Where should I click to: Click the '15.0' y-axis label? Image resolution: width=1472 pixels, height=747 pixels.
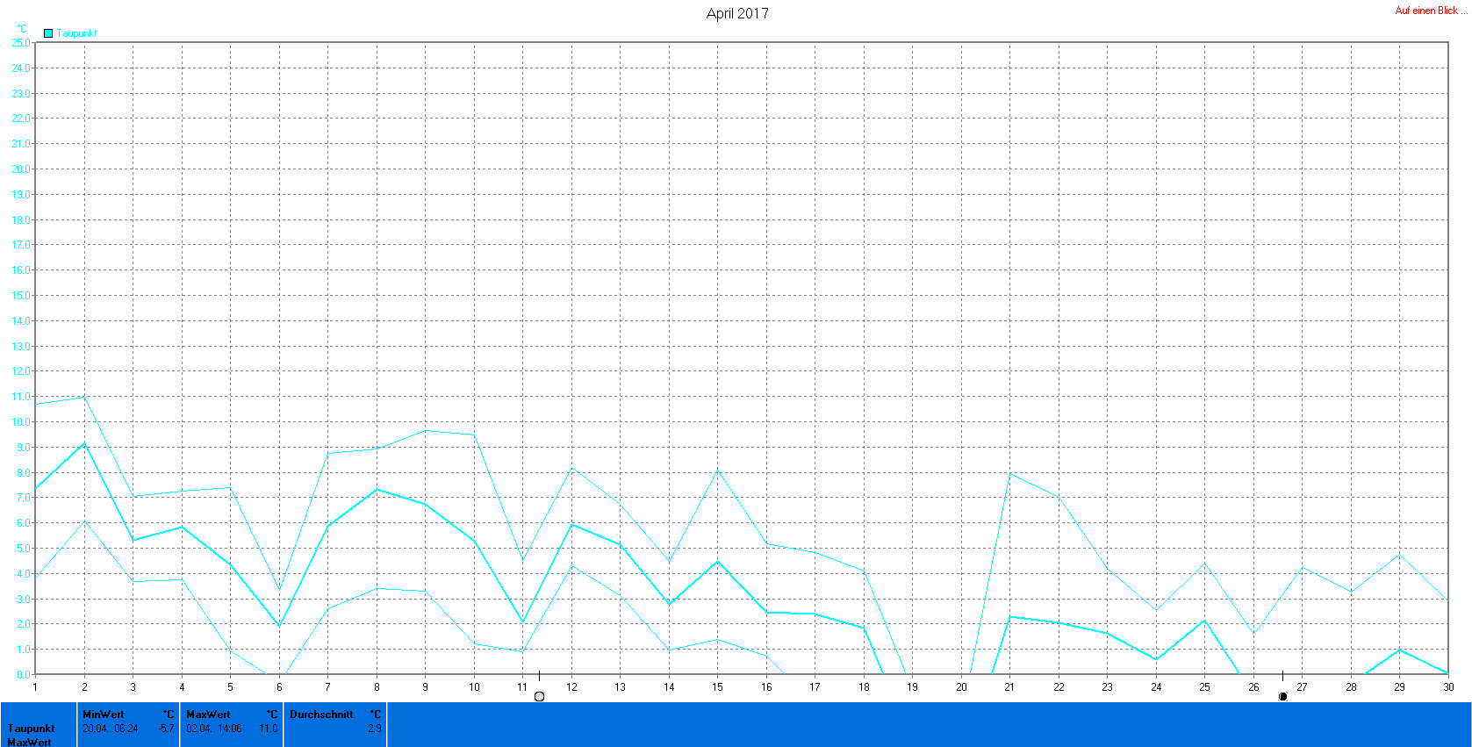point(21,296)
